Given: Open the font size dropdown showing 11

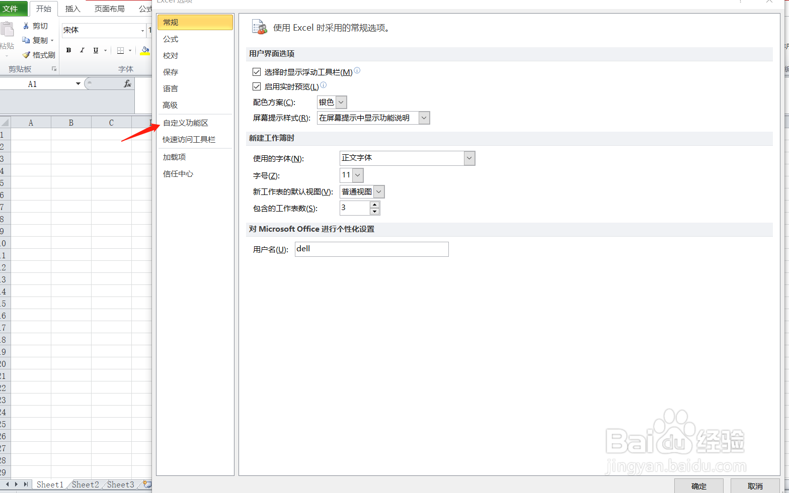Looking at the screenshot, I should pos(358,175).
